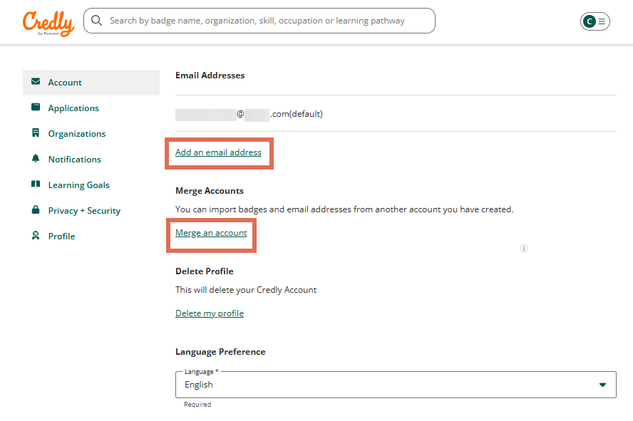Click the Language Preference heading
Image resolution: width=633 pixels, height=421 pixels.
point(220,352)
